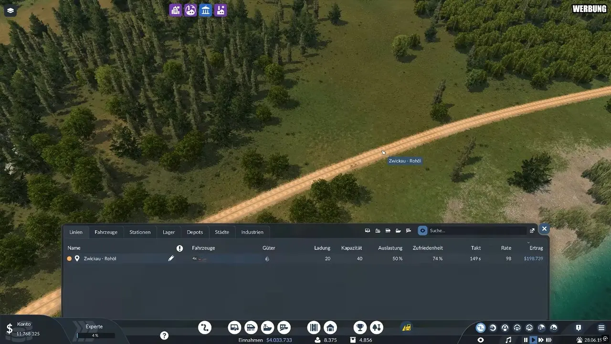Locate Zwickau - Rohöl line via map pin
This screenshot has height=344, width=611.
pos(77,258)
